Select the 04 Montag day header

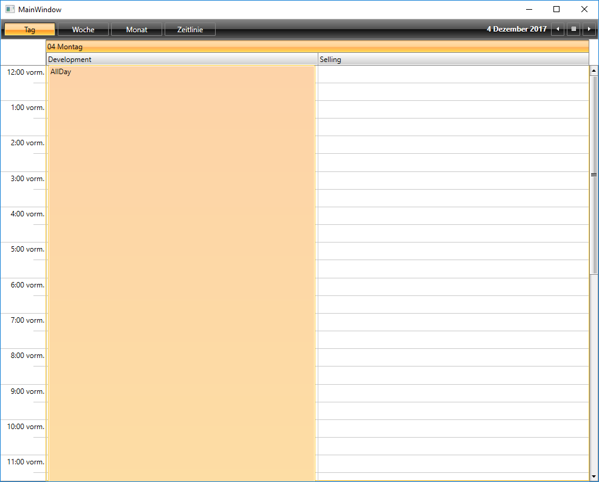[x=318, y=46]
